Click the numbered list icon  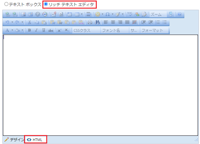point(158,22)
